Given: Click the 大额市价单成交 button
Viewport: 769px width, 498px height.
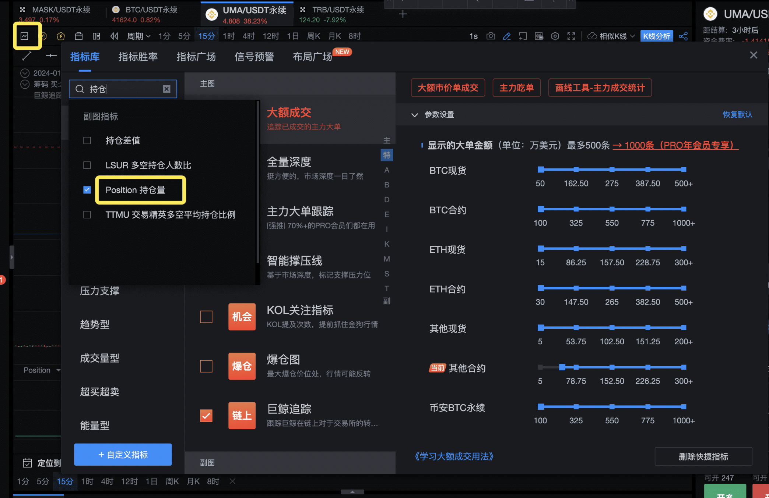Looking at the screenshot, I should click(x=448, y=88).
